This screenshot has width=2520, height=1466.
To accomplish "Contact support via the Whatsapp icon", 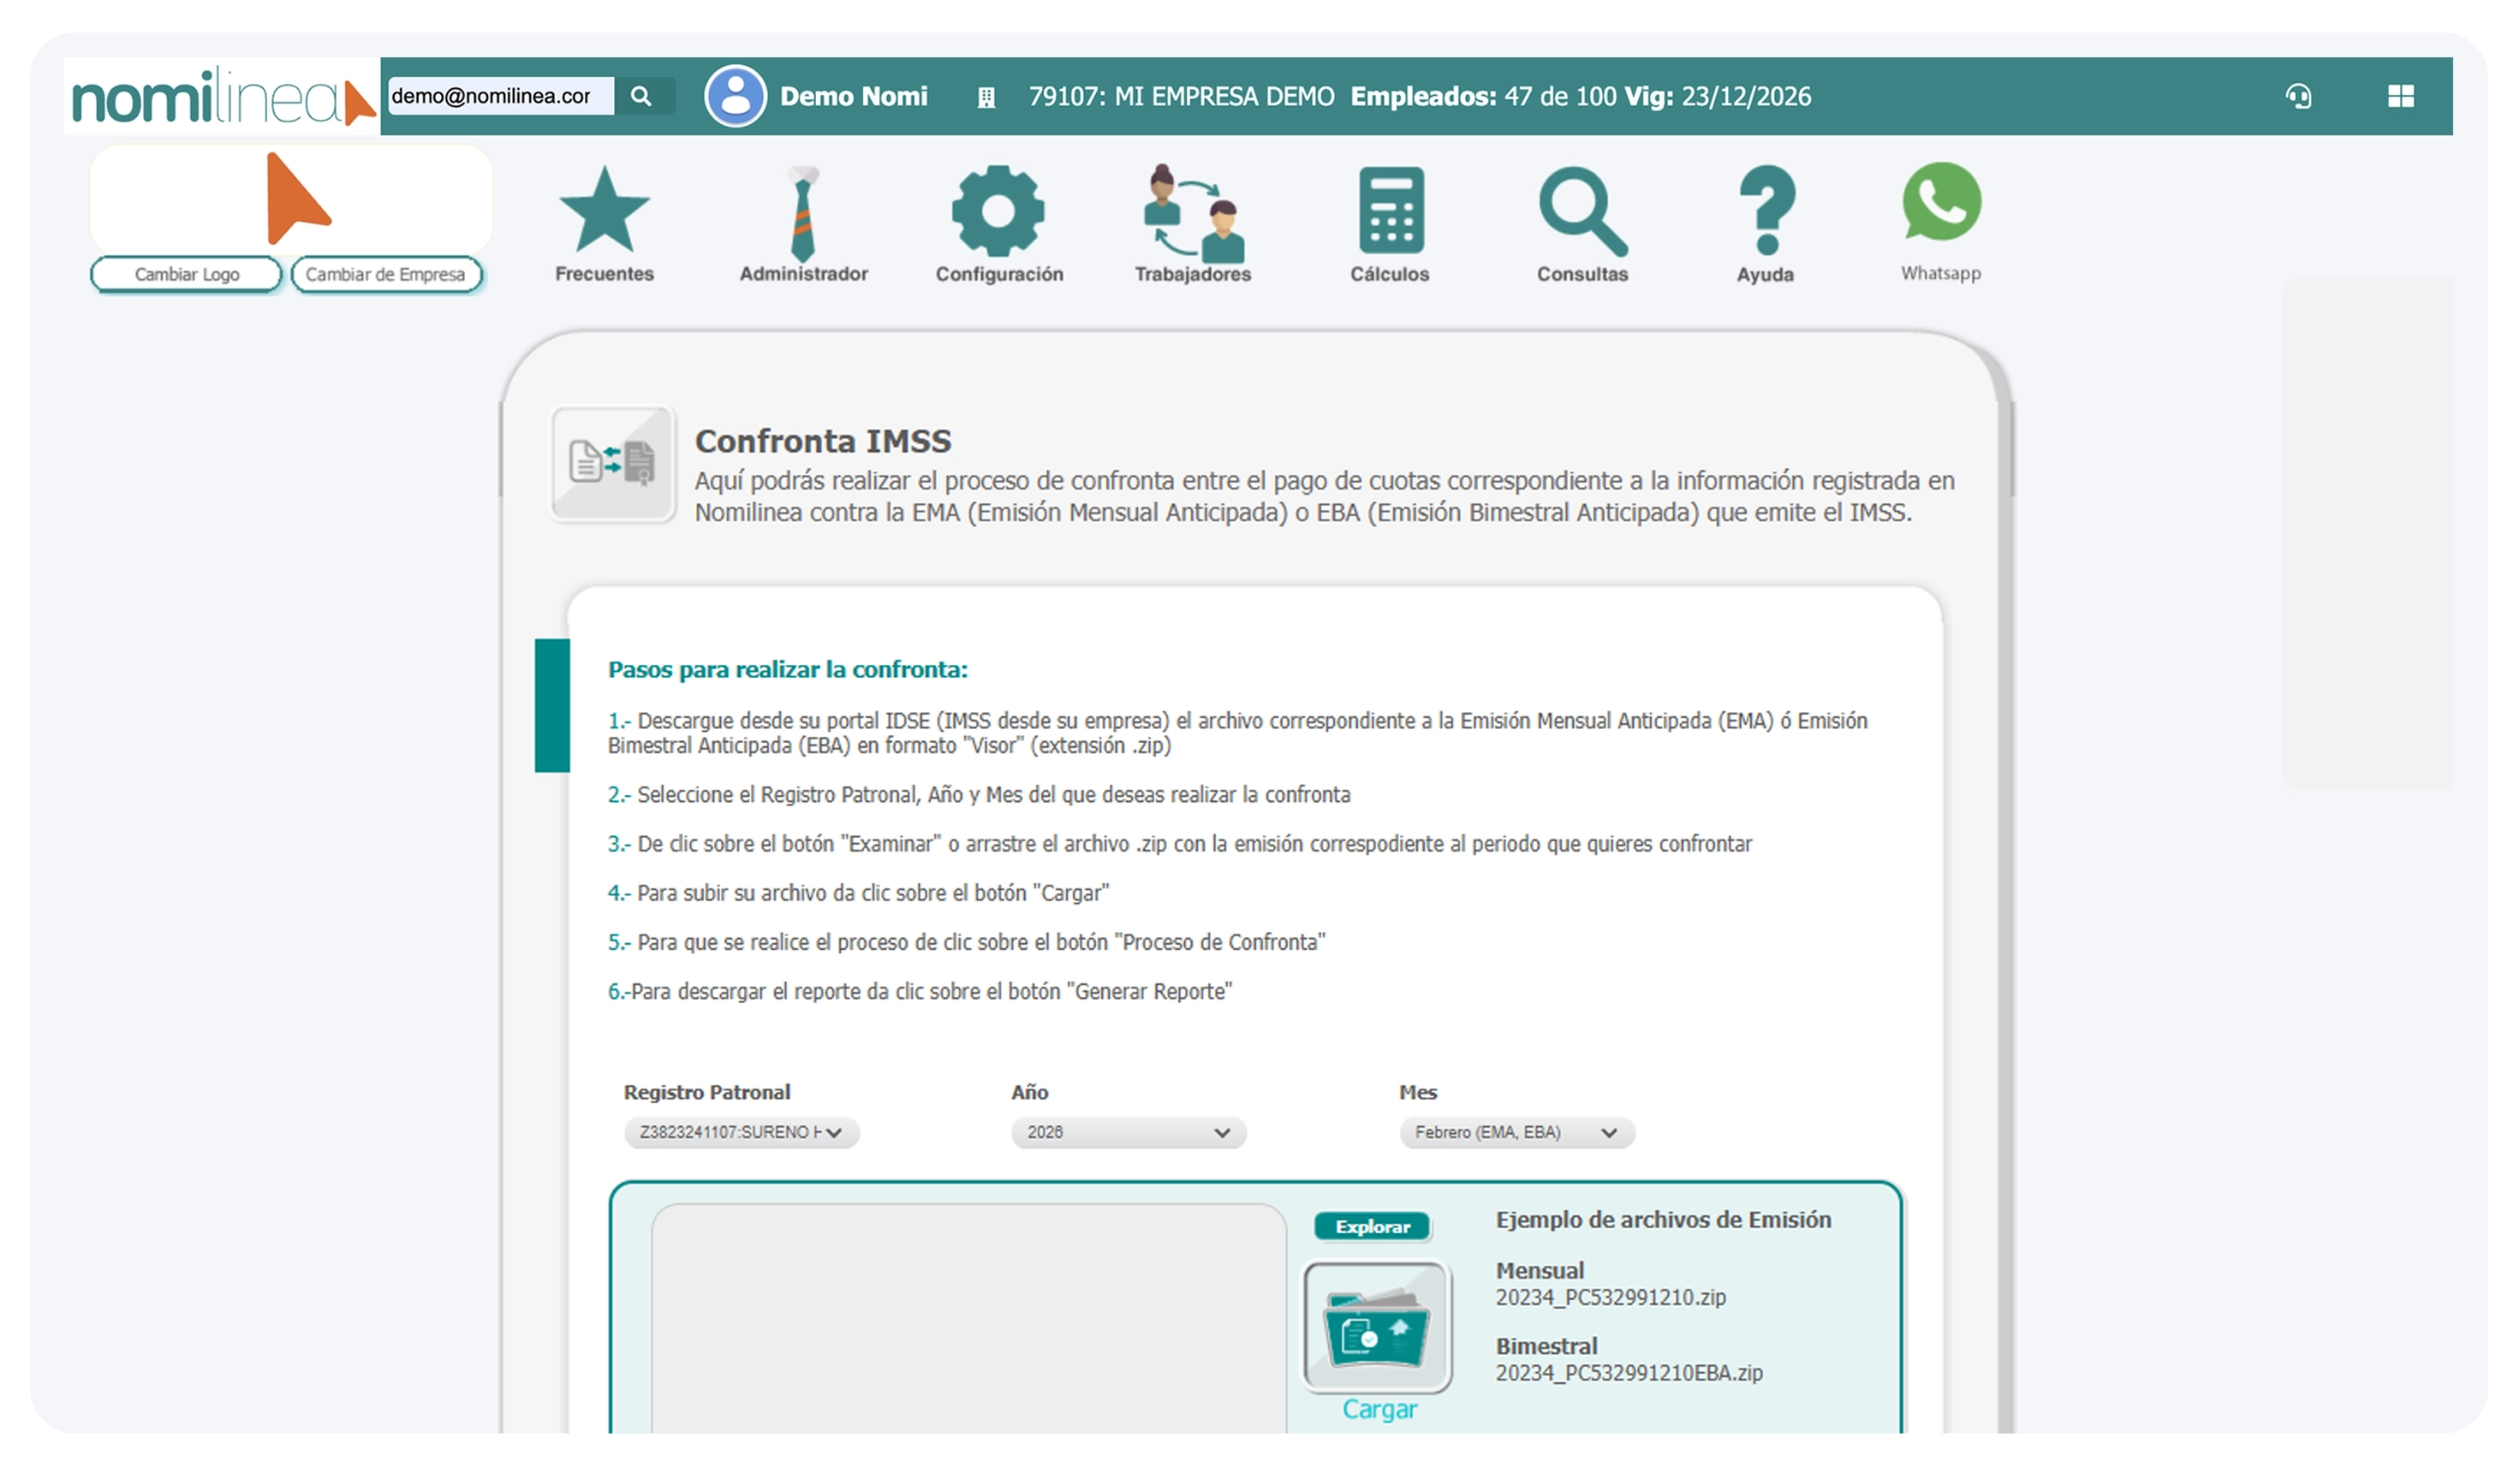I will [x=1940, y=205].
